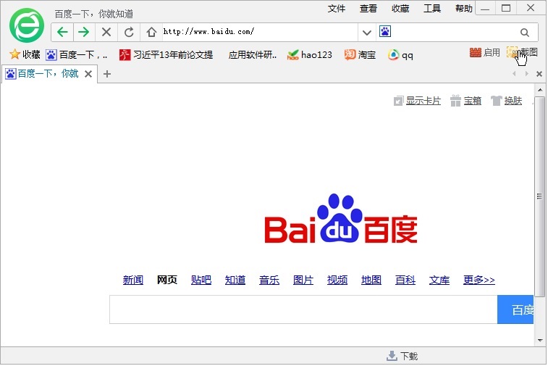This screenshot has width=548, height=366.
Task: Open the qq bookmark
Action: point(400,55)
